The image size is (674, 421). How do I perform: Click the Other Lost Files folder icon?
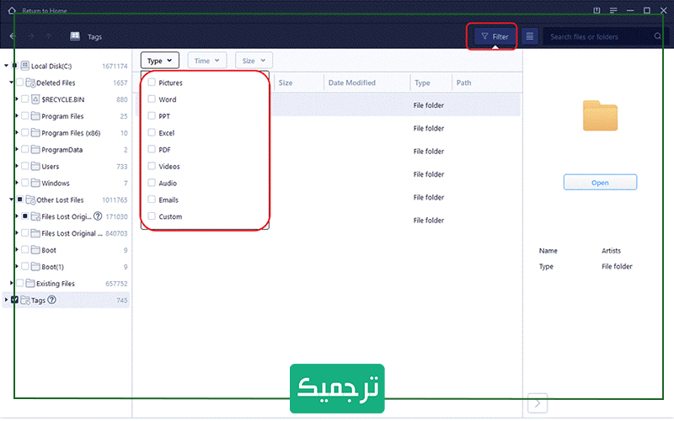coord(30,200)
